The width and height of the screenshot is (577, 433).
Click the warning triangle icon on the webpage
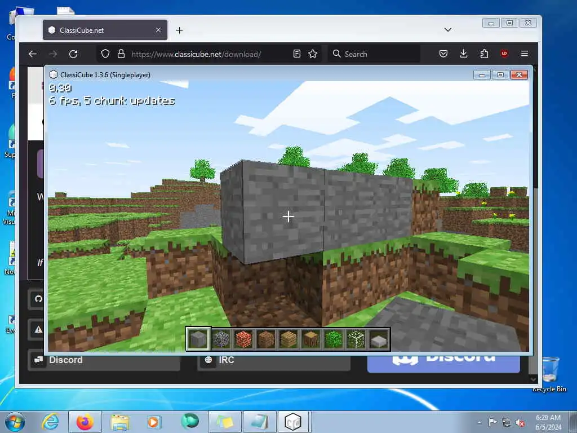[x=38, y=329]
